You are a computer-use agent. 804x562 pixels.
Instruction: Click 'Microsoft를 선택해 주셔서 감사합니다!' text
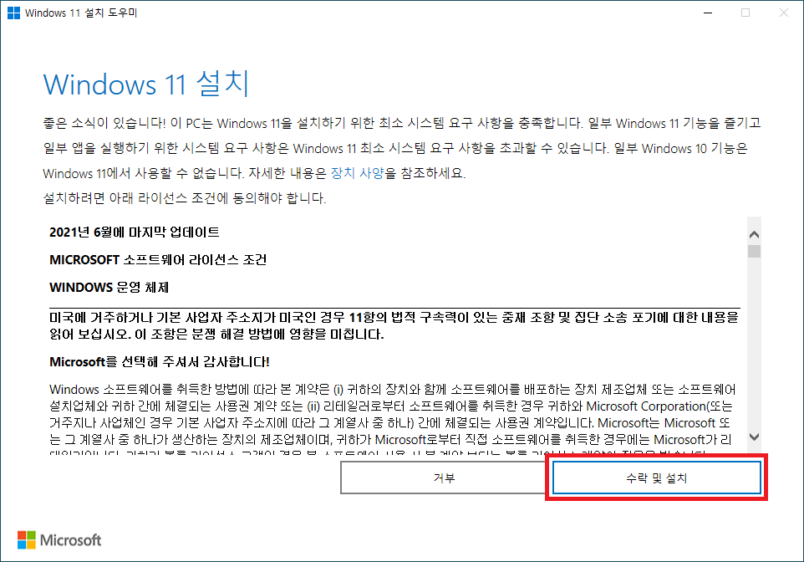pyautogui.click(x=160, y=362)
